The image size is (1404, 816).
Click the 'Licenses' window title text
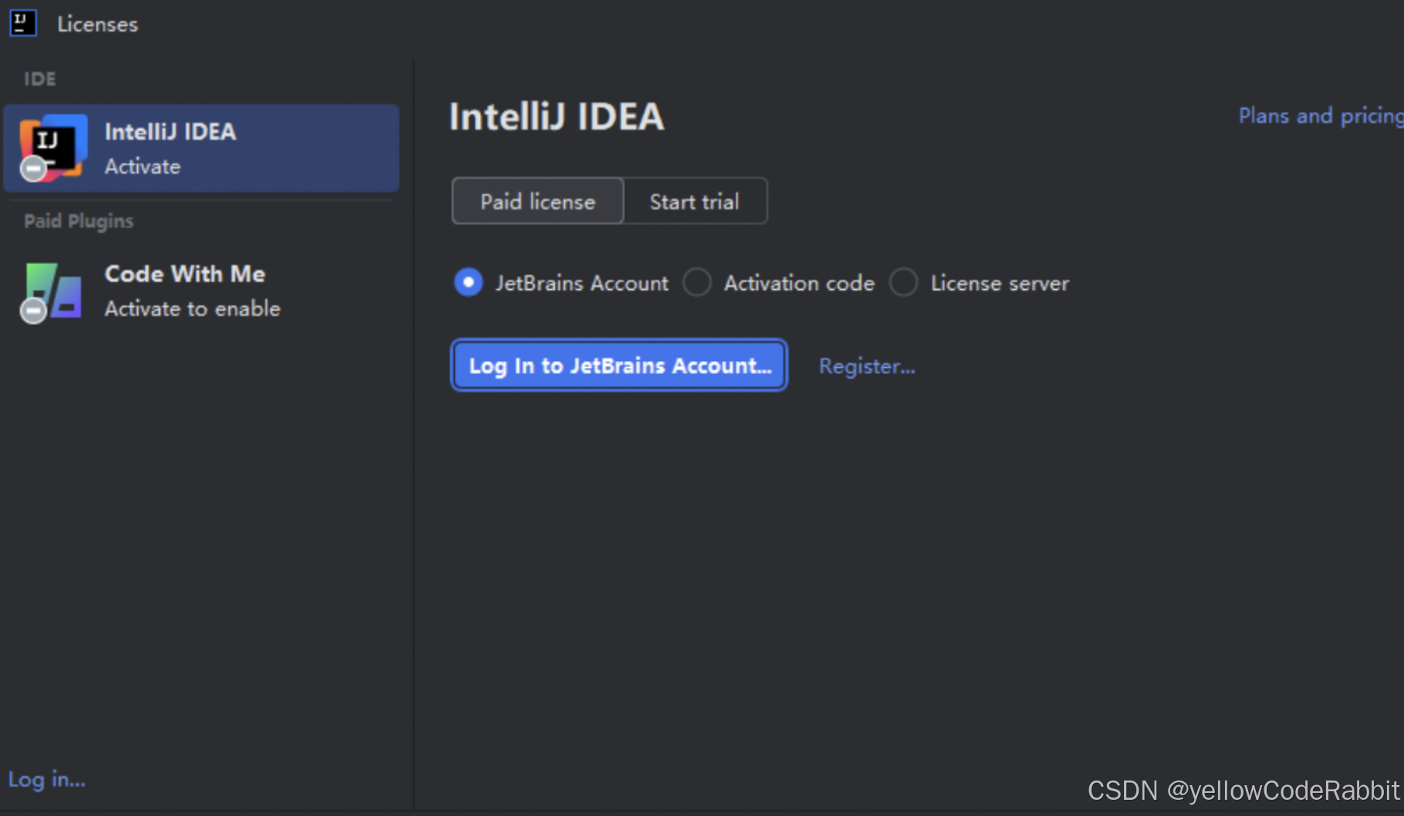point(98,25)
